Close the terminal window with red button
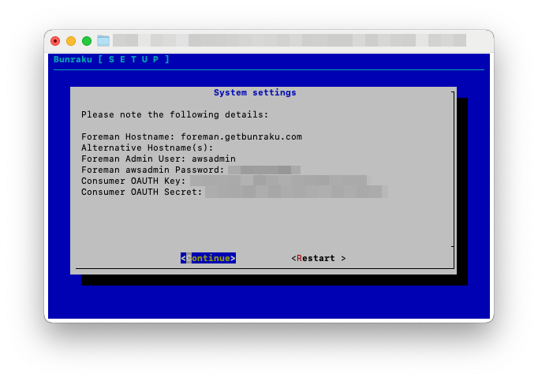 tap(55, 41)
